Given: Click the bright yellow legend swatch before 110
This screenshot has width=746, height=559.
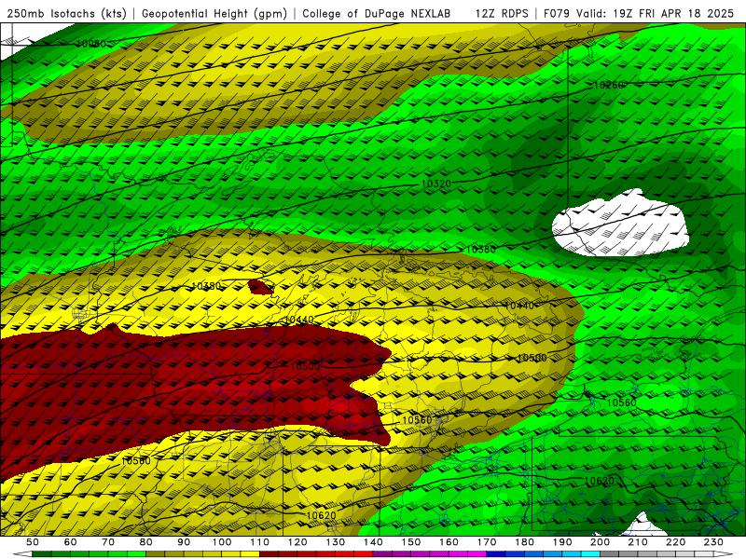Looking at the screenshot, I should coord(250,554).
